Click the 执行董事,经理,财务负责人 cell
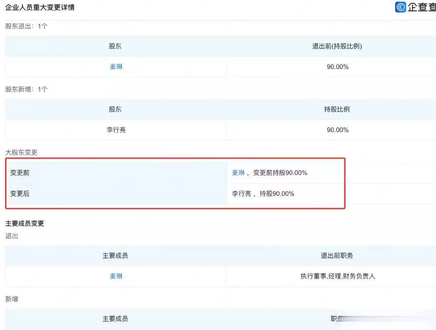Screen dimensions: 436x330 (338, 276)
